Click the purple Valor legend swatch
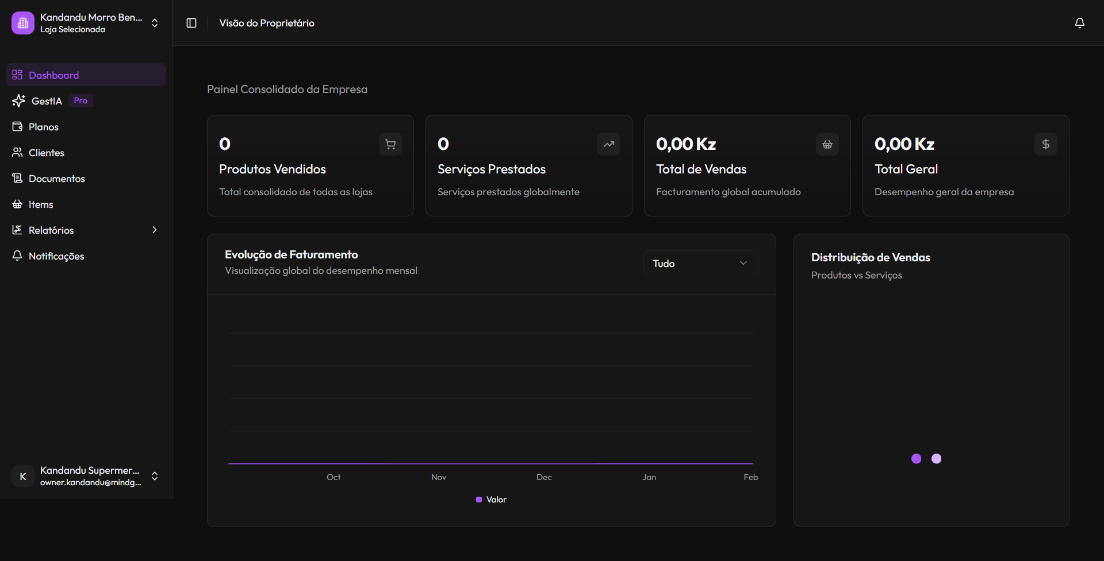 tap(479, 500)
